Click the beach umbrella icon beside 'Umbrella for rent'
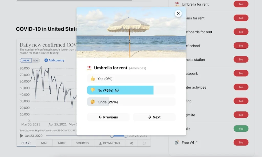Screen dimensions: 262x157 89,68
